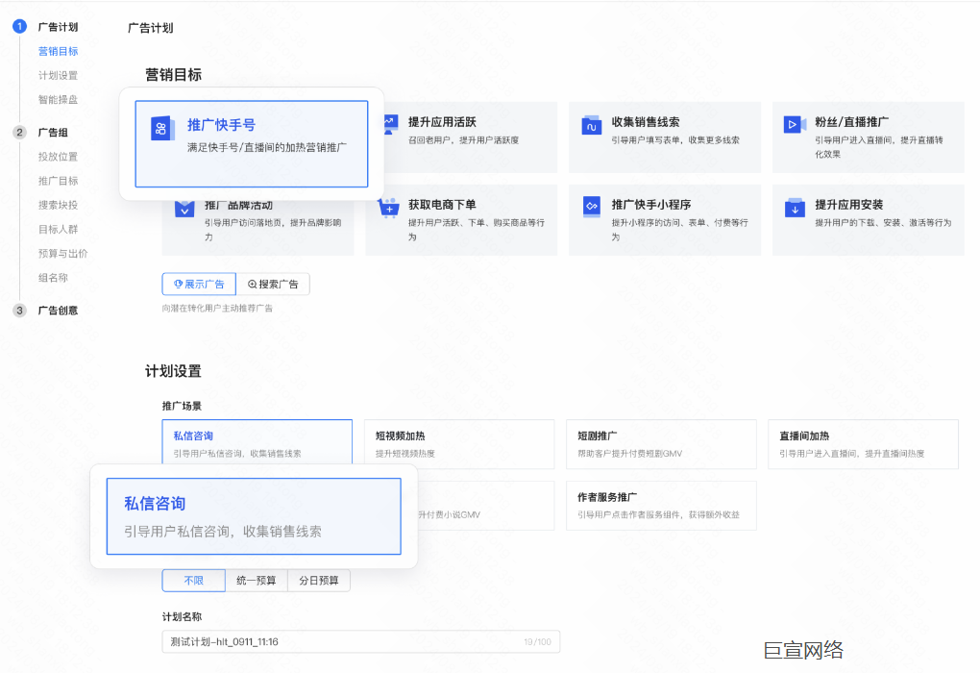The height and width of the screenshot is (673, 980).
Task: Click the 粉丝/直播推广 video icon
Action: click(795, 125)
